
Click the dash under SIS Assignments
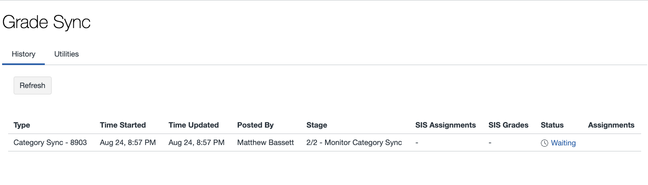(417, 143)
